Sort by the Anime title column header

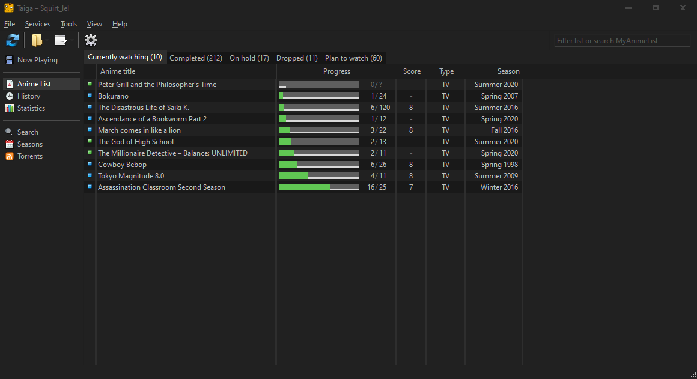(186, 71)
